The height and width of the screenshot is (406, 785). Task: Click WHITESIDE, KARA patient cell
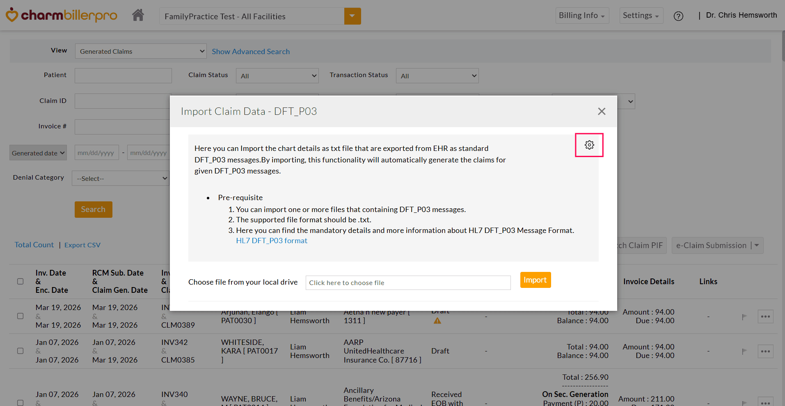pos(249,351)
